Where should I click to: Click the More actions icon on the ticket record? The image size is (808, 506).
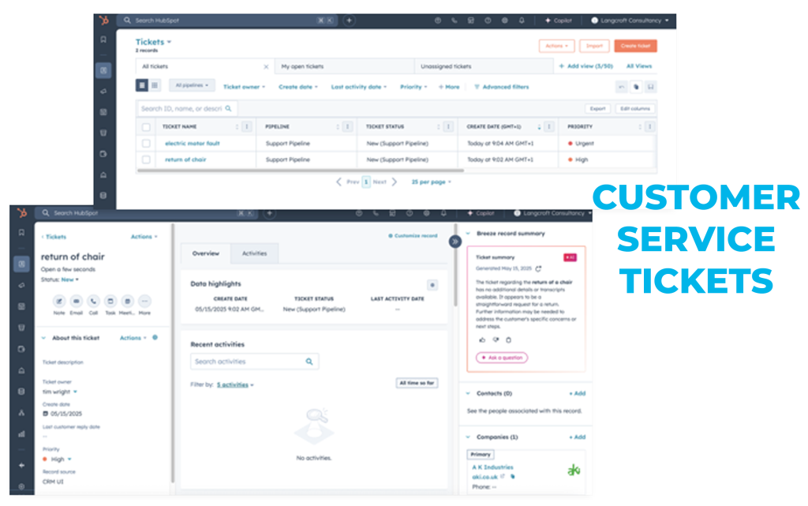pos(145,302)
